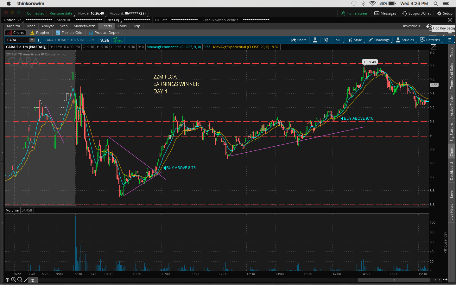
Task: Open the Times And Sales side panel
Action: click(x=452, y=76)
